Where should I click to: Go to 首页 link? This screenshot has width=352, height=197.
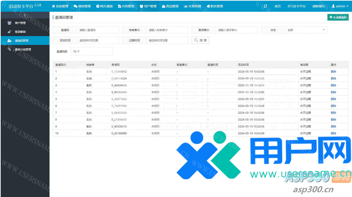coord(278,6)
